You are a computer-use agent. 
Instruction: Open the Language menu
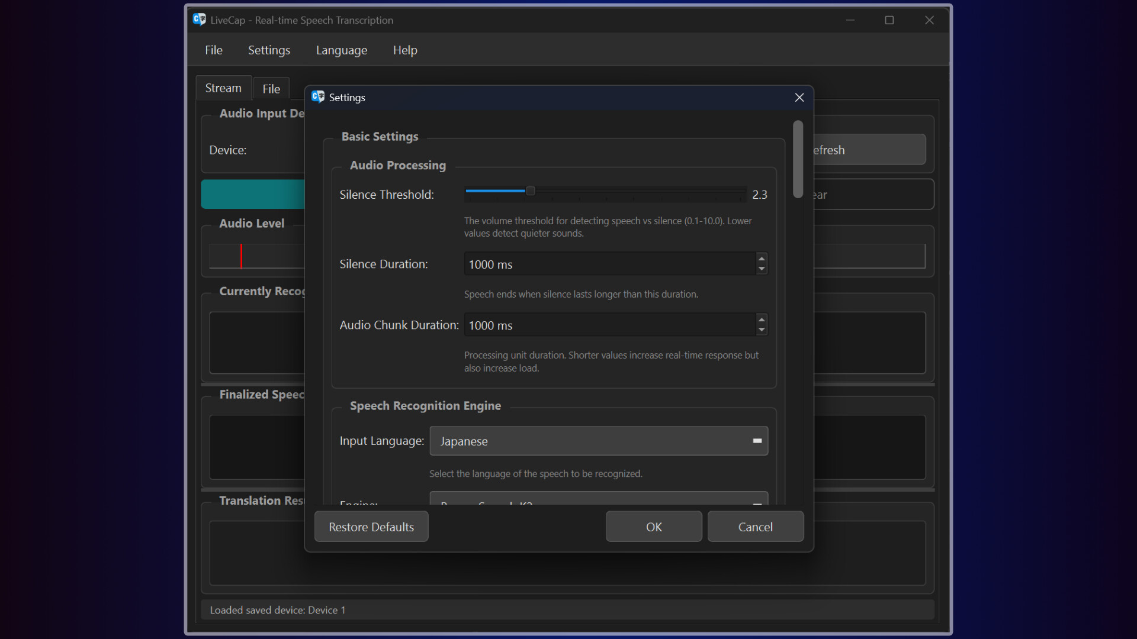click(341, 50)
